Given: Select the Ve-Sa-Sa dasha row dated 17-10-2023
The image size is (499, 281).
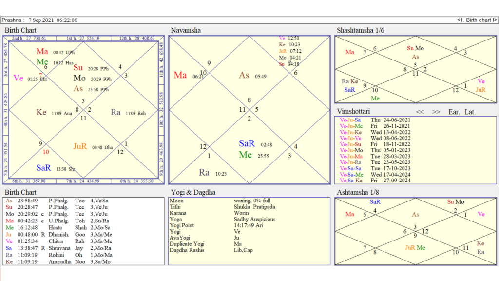Looking at the screenshot, I should 375,168.
